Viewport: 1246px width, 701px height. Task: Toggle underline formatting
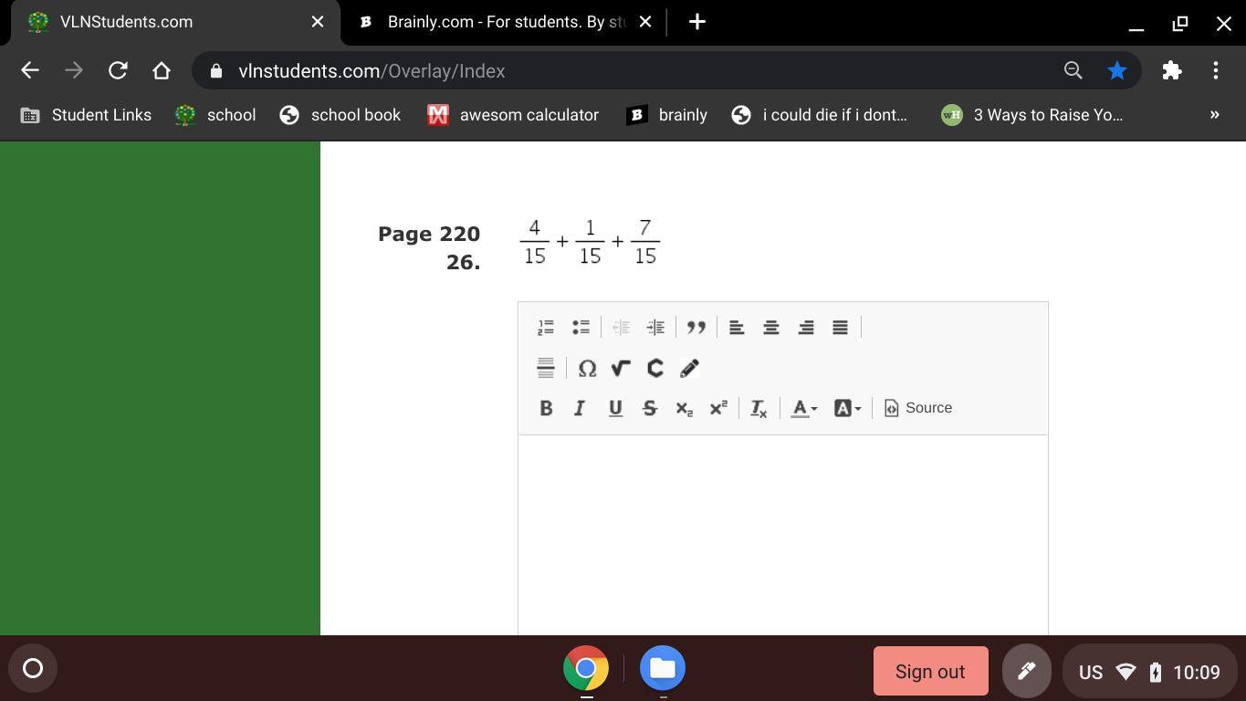[615, 408]
